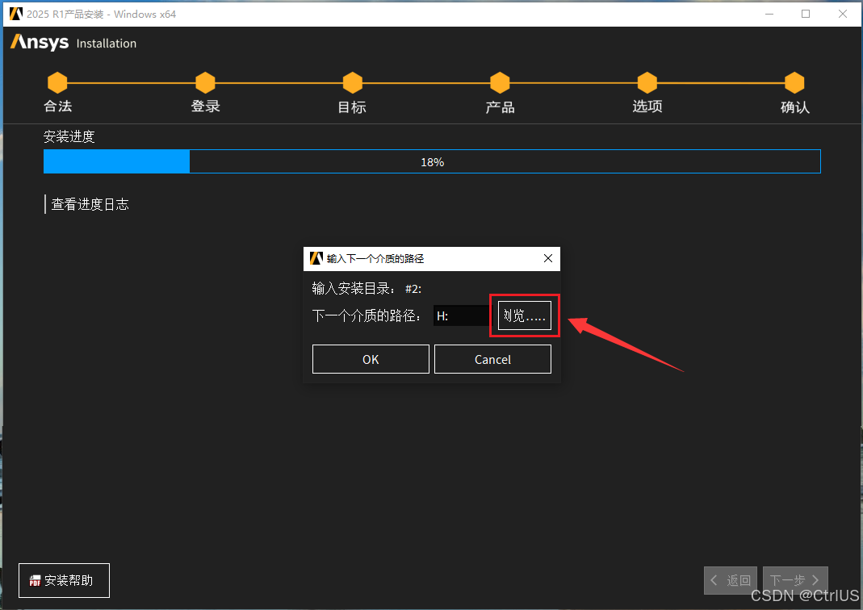Open the 安装帮助 PDF help
The image size is (863, 610).
pos(64,580)
